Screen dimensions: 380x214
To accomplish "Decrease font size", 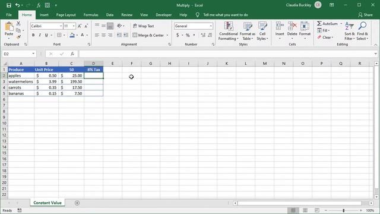I will coord(86,26).
